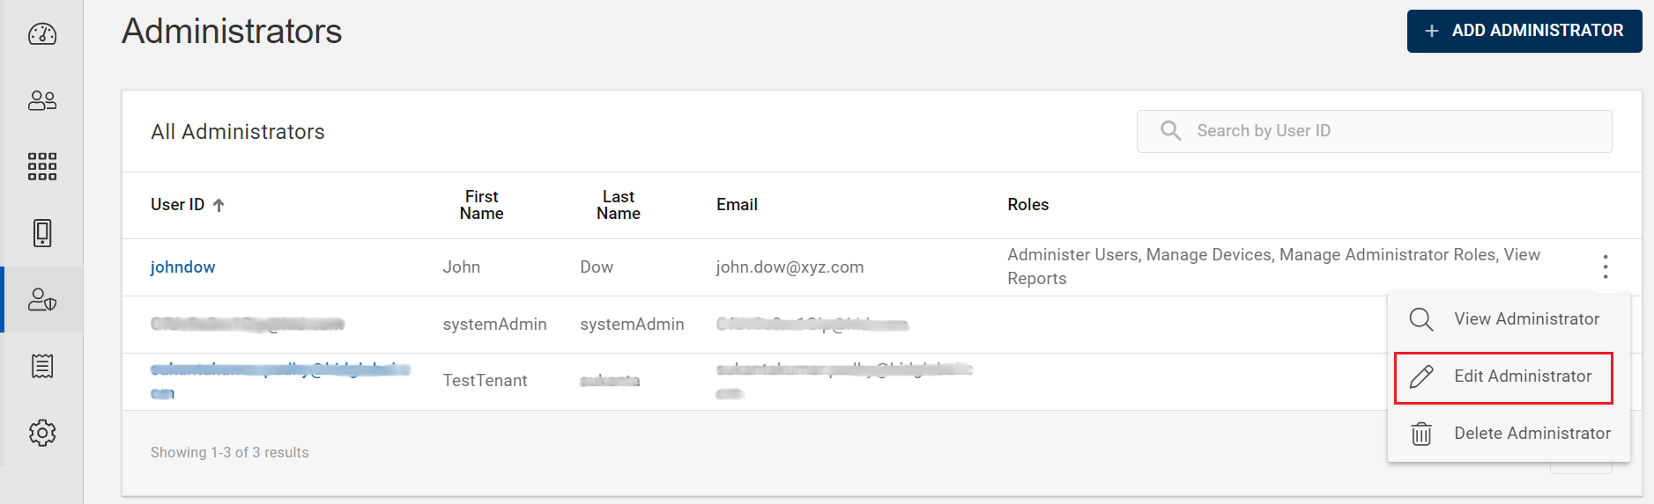Click the Email column header
The image size is (1654, 504).
tap(737, 205)
